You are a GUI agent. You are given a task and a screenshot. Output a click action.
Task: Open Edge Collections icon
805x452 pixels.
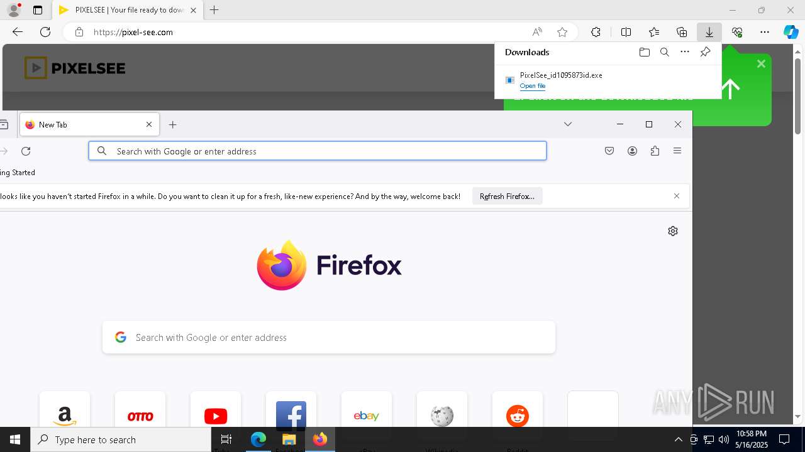[682, 32]
